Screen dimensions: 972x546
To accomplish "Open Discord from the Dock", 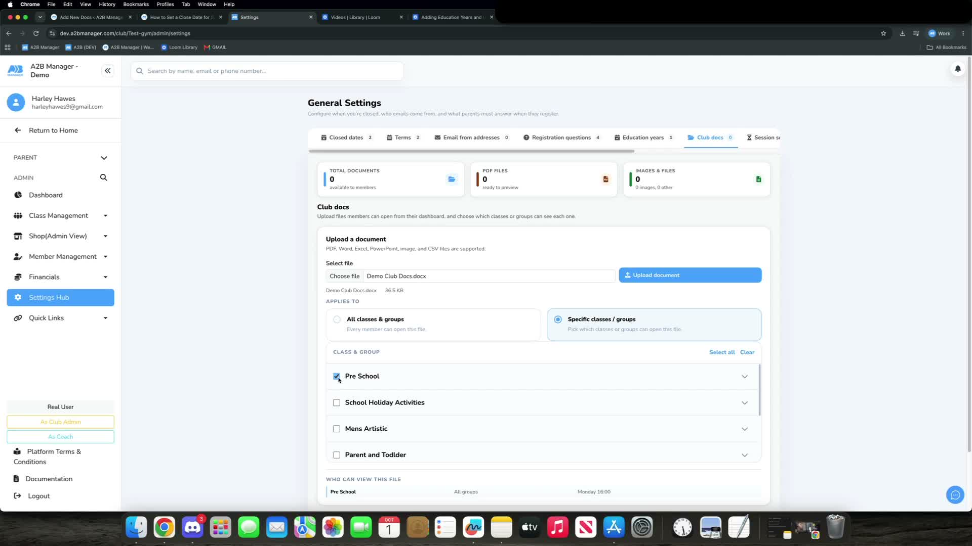I will (x=192, y=527).
